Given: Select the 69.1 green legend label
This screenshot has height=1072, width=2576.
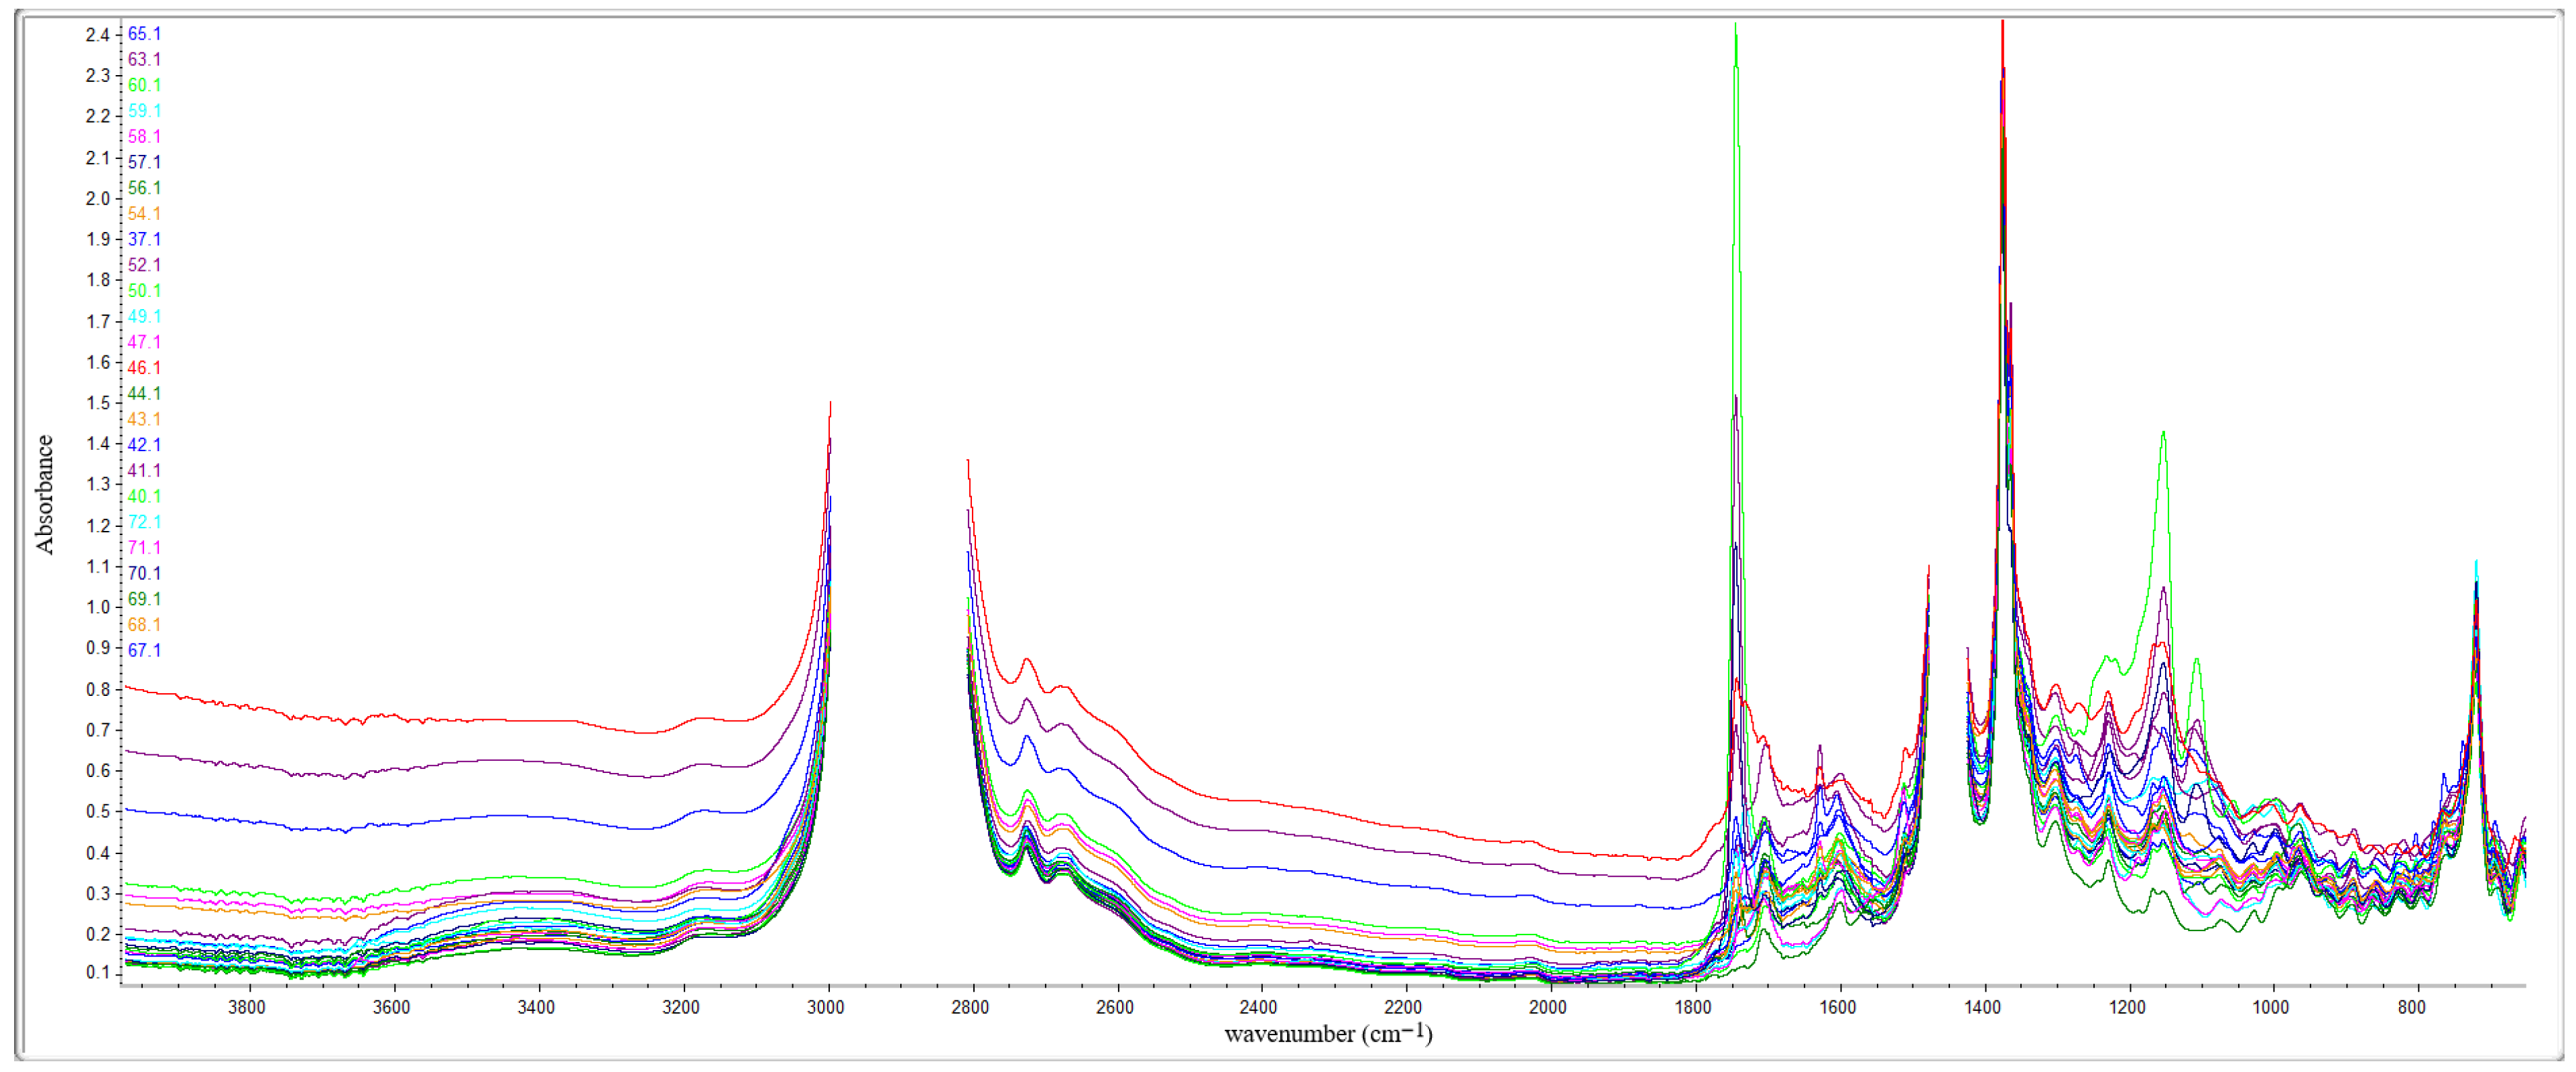Looking at the screenshot, I should (x=144, y=599).
